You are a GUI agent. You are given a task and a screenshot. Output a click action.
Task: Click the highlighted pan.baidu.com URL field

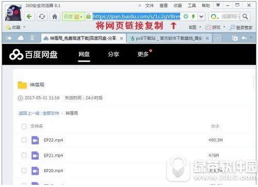click(x=136, y=16)
